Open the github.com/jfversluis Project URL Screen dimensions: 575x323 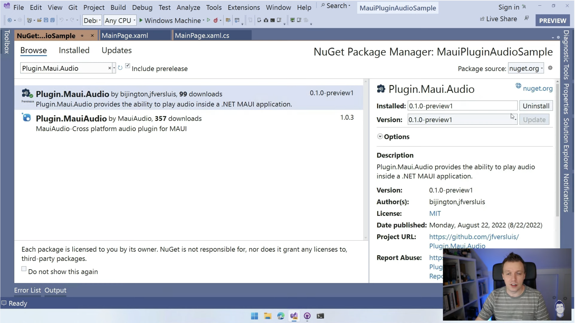474,241
